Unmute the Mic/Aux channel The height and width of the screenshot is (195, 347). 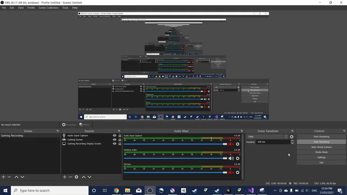click(231, 172)
